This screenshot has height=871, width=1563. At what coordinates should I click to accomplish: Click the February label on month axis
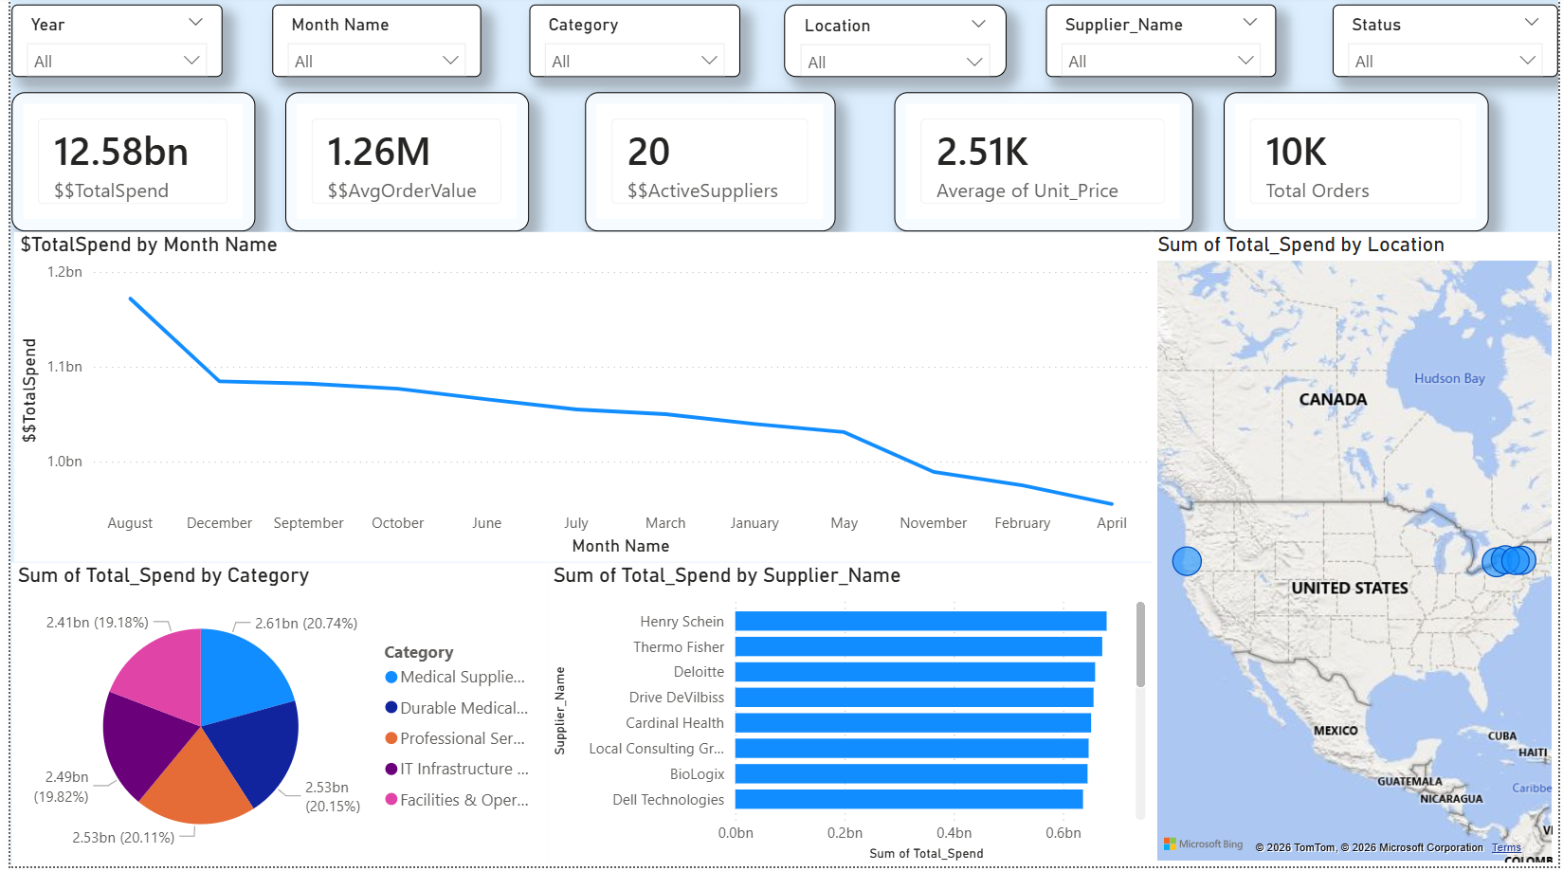point(1022,523)
